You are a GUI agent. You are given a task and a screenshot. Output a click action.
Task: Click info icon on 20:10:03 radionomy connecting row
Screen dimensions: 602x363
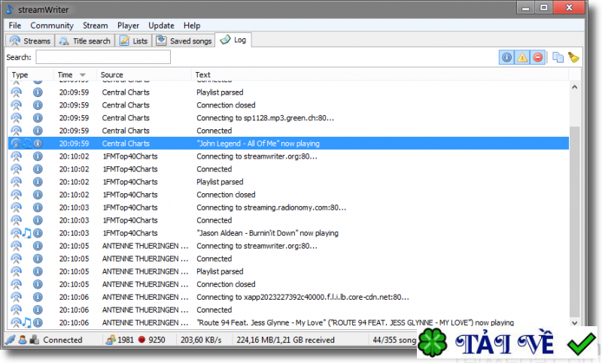click(x=38, y=207)
